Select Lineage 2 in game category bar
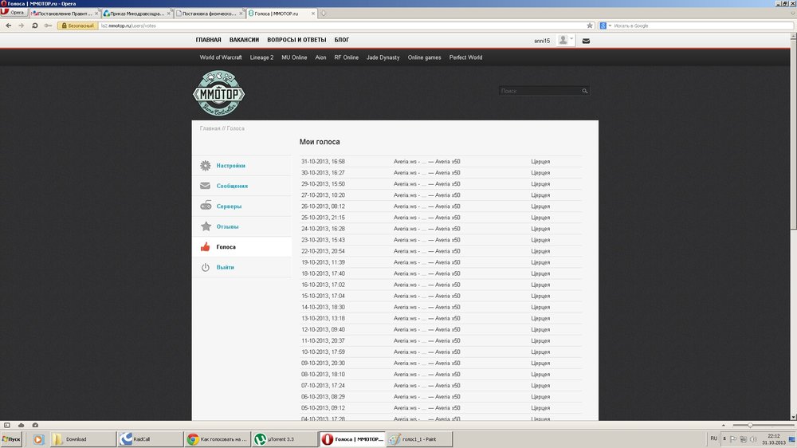797x448 pixels. pyautogui.click(x=261, y=57)
